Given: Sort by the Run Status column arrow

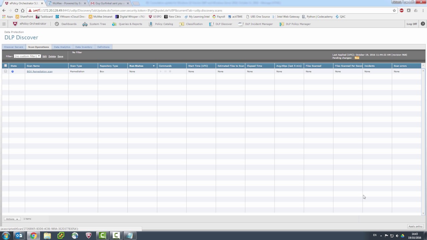Looking at the screenshot, I should point(154,66).
